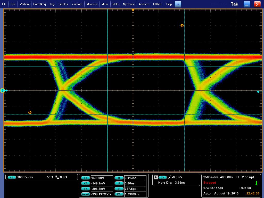264x198 pixels.
Task: Open the MyScope menu
Action: point(129,4)
